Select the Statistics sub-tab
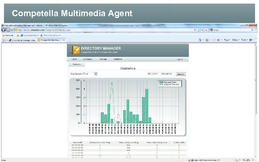 click(x=77, y=64)
